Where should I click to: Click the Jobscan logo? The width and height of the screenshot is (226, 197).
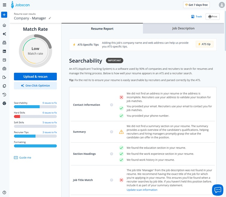[x=20, y=5]
